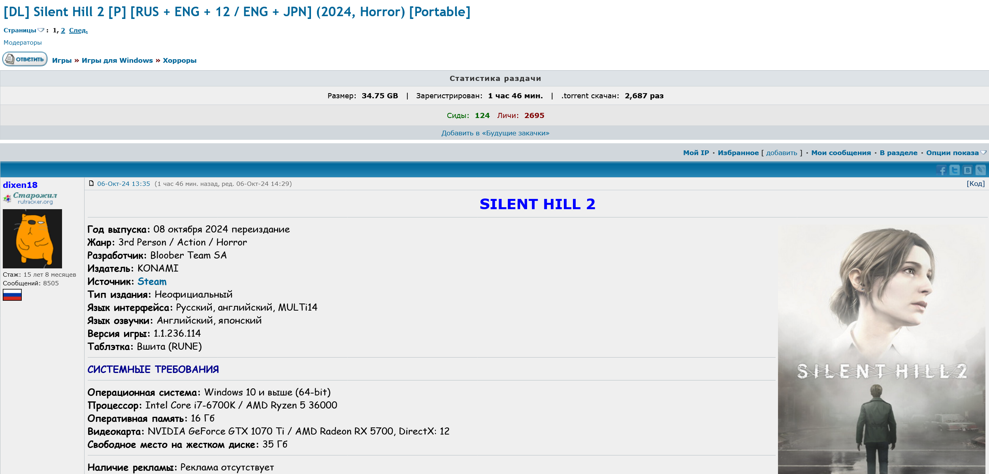Show post code via [Код]

[975, 184]
